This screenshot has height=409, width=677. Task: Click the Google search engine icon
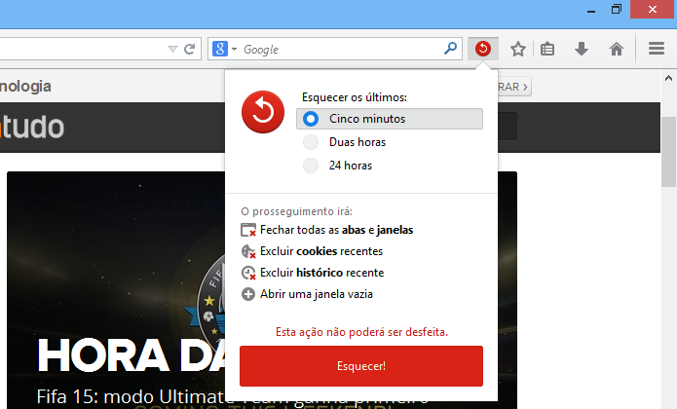(x=220, y=49)
